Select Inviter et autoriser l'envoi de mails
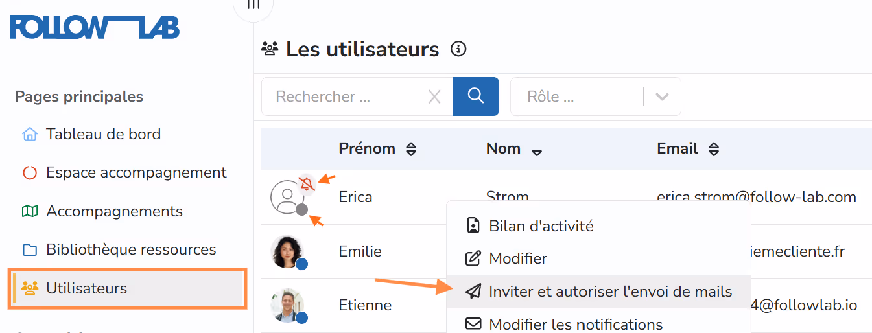This screenshot has height=333, width=872. (x=598, y=292)
